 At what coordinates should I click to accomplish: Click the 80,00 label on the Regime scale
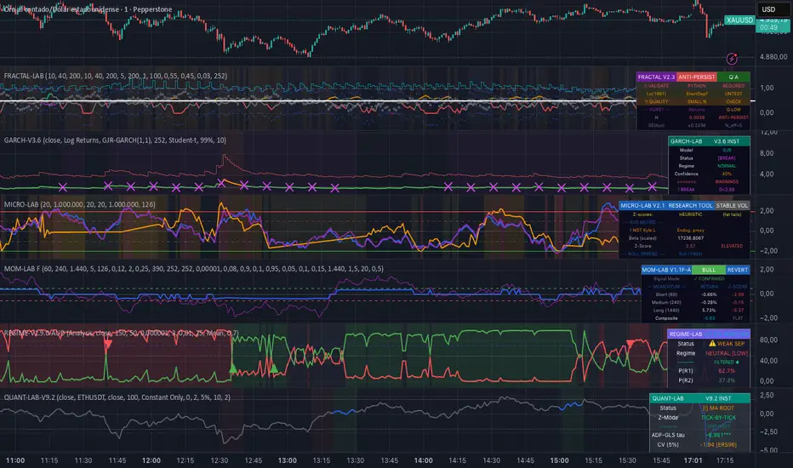[768, 340]
